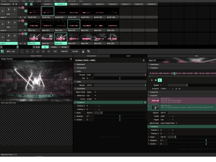This screenshot has height=162, width=216.
Task: Halve the tempo with the /2 button
Action: (43, 51)
